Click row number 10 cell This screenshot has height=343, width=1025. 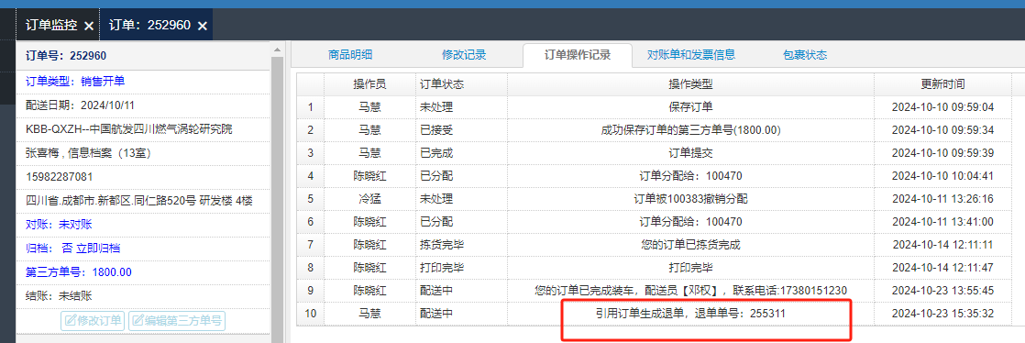[311, 315]
